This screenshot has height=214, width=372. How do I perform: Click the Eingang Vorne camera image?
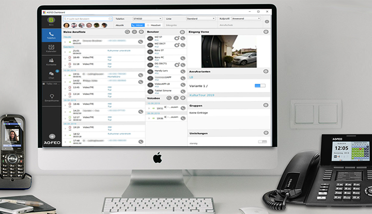(x=228, y=51)
